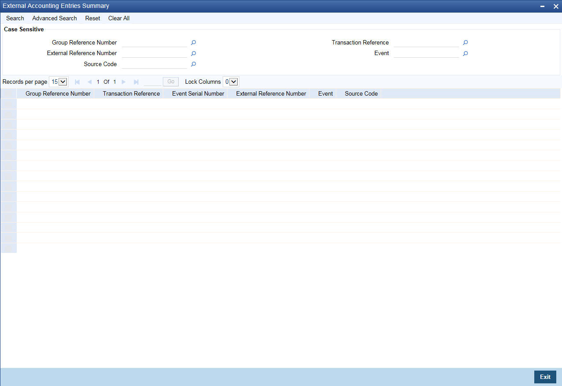Sort by Source Code column header
Image resolution: width=562 pixels, height=386 pixels.
[361, 93]
